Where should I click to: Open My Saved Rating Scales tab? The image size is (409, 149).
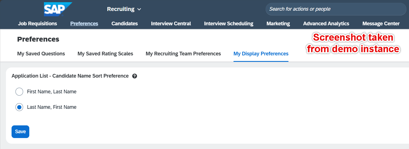click(x=105, y=53)
